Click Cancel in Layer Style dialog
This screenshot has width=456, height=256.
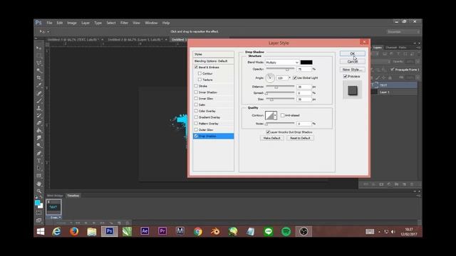(x=353, y=62)
